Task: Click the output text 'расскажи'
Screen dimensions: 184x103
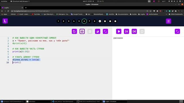Action: coord(118,38)
